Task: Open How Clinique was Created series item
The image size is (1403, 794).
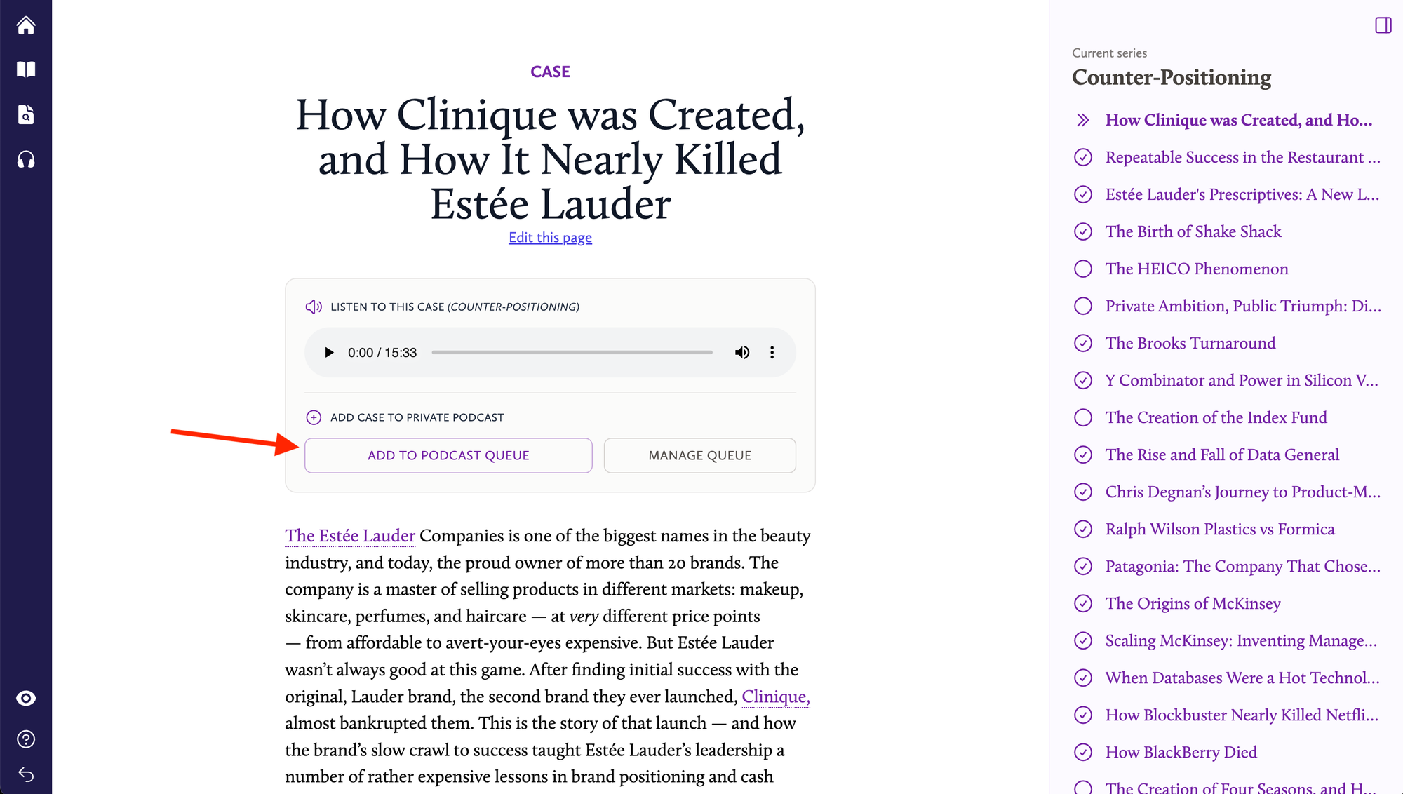Action: pyautogui.click(x=1239, y=120)
